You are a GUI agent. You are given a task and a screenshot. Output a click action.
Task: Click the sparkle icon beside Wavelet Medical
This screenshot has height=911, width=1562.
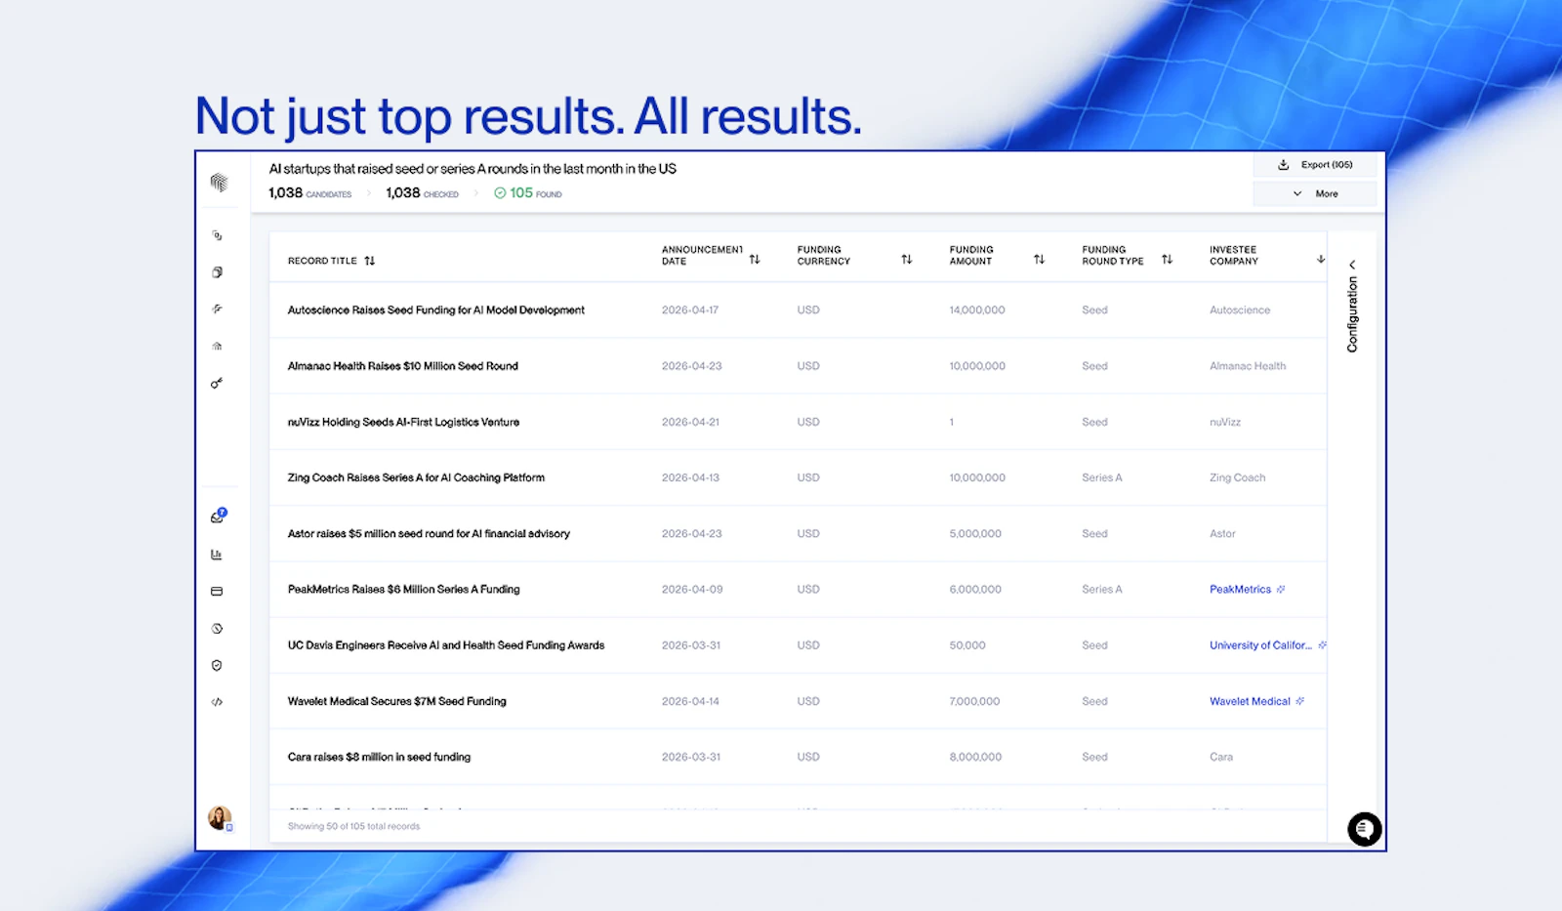coord(1299,701)
